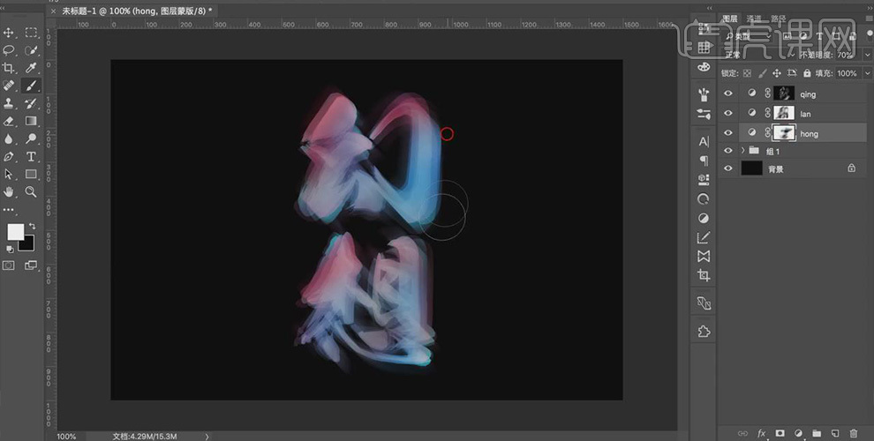Toggle lock transparent pixels
Viewport: 874px width, 441px height.
747,73
